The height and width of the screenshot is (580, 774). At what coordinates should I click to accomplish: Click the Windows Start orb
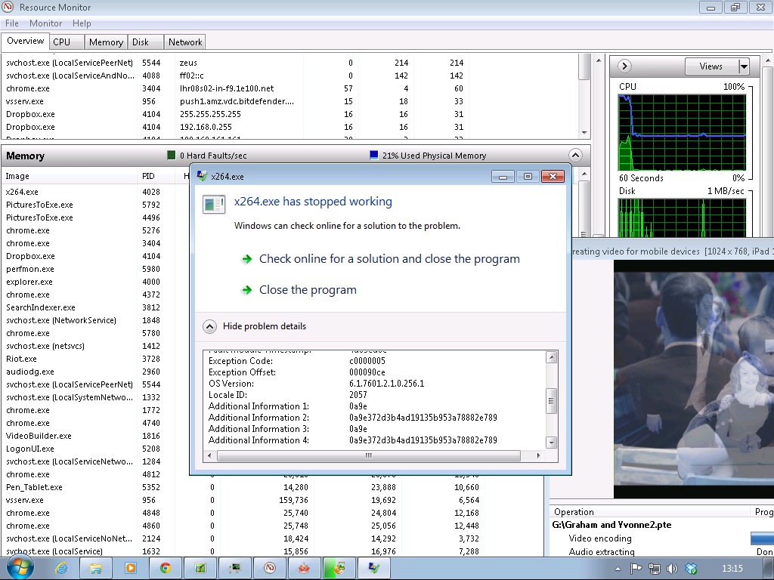point(20,568)
